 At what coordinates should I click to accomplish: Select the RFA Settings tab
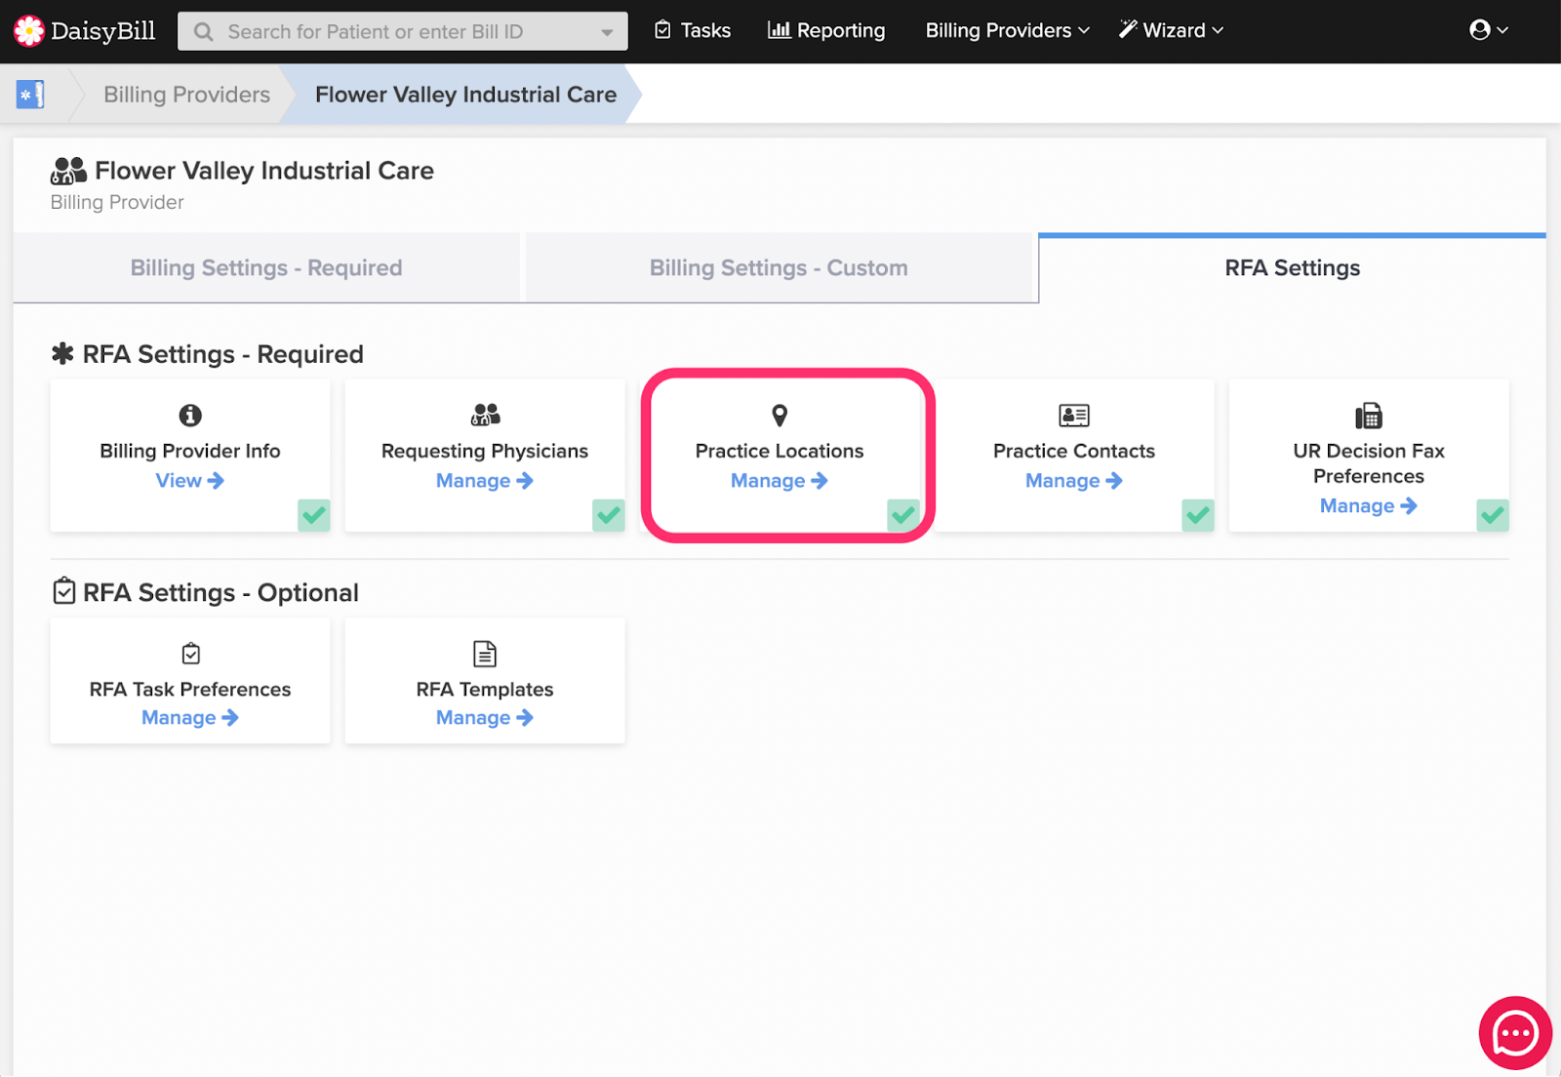(x=1293, y=268)
